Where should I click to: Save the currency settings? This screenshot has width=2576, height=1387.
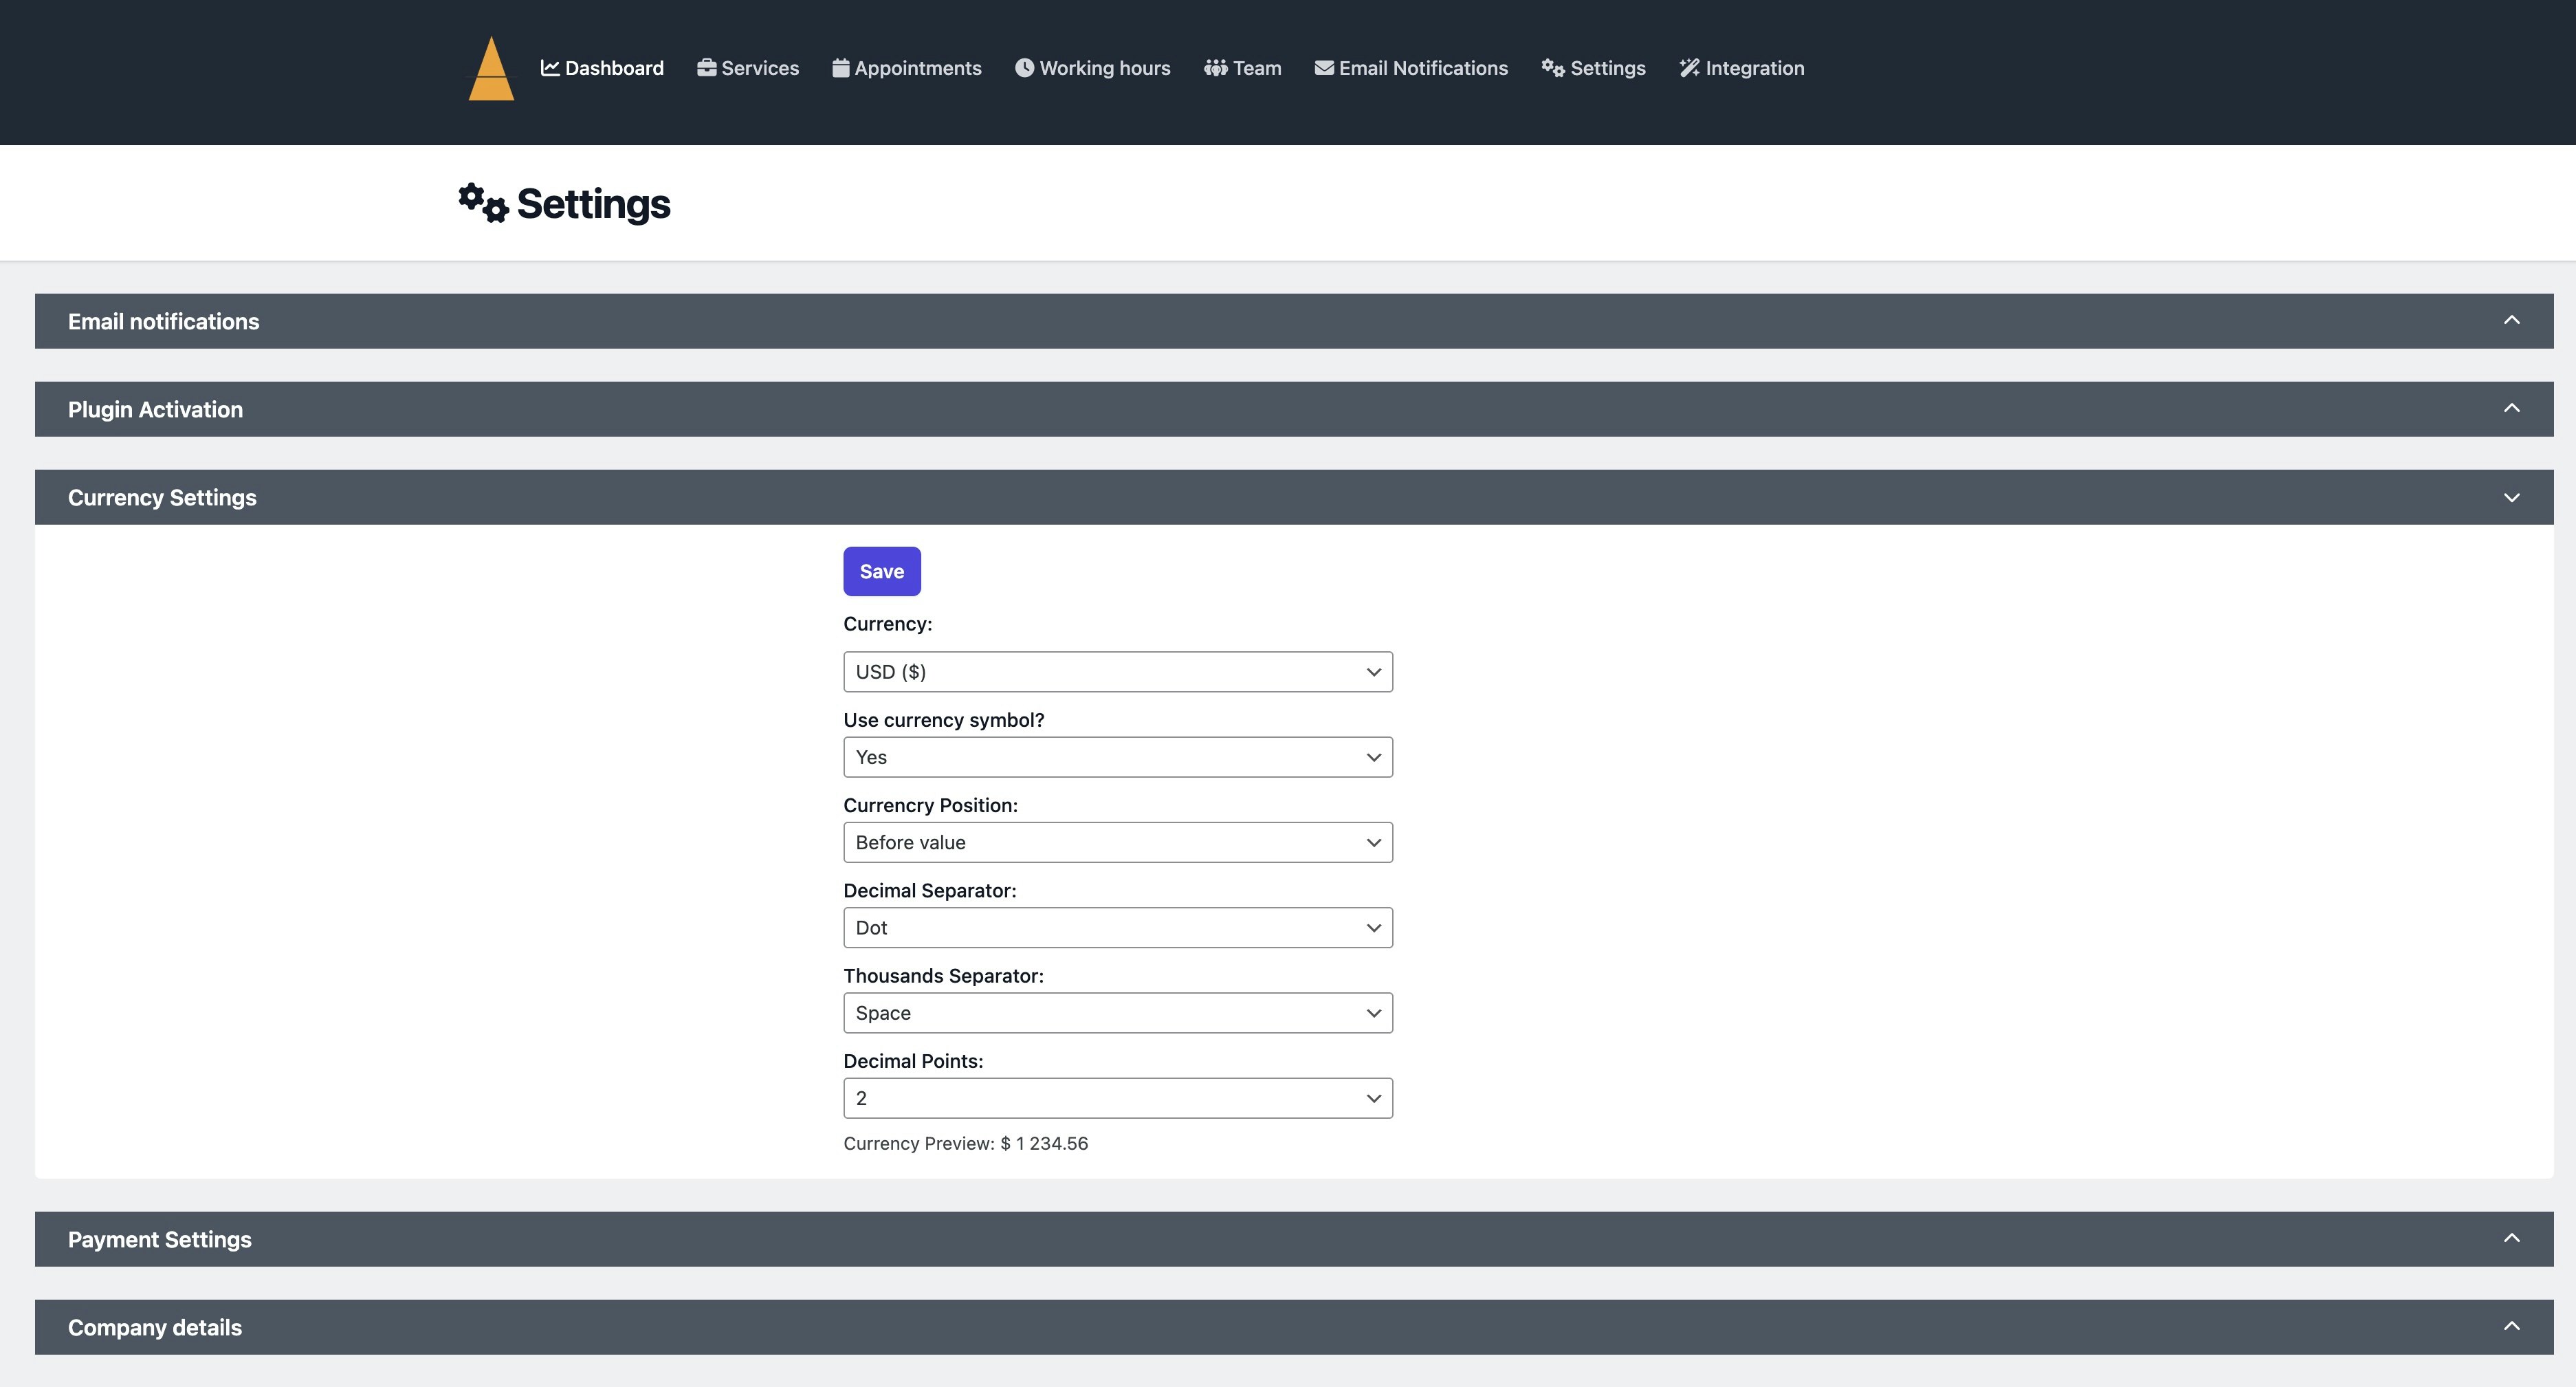click(882, 571)
